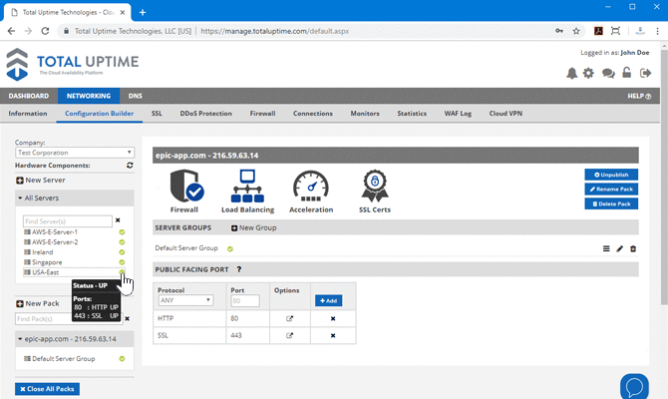Click the Find Server(s) search field
This screenshot has height=399, width=668.
click(x=68, y=220)
